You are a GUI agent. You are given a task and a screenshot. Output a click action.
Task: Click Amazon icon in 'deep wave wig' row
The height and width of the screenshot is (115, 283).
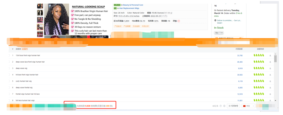click(x=270, y=69)
